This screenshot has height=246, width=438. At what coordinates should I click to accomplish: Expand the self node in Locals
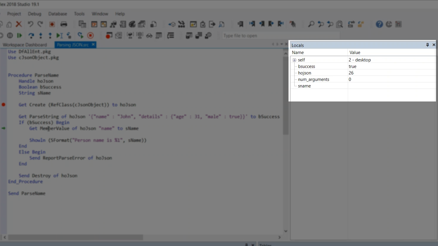point(294,60)
